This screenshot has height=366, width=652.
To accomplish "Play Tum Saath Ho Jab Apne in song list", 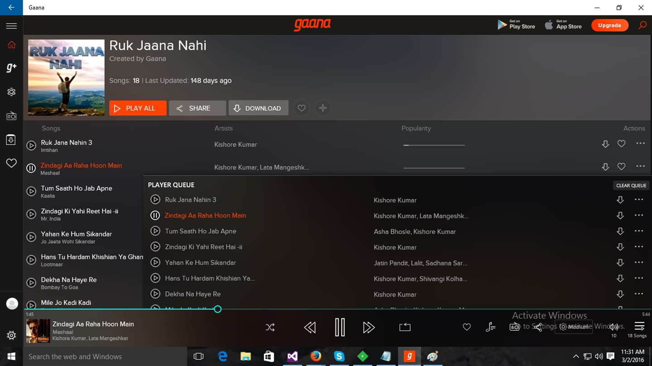I will (31, 191).
